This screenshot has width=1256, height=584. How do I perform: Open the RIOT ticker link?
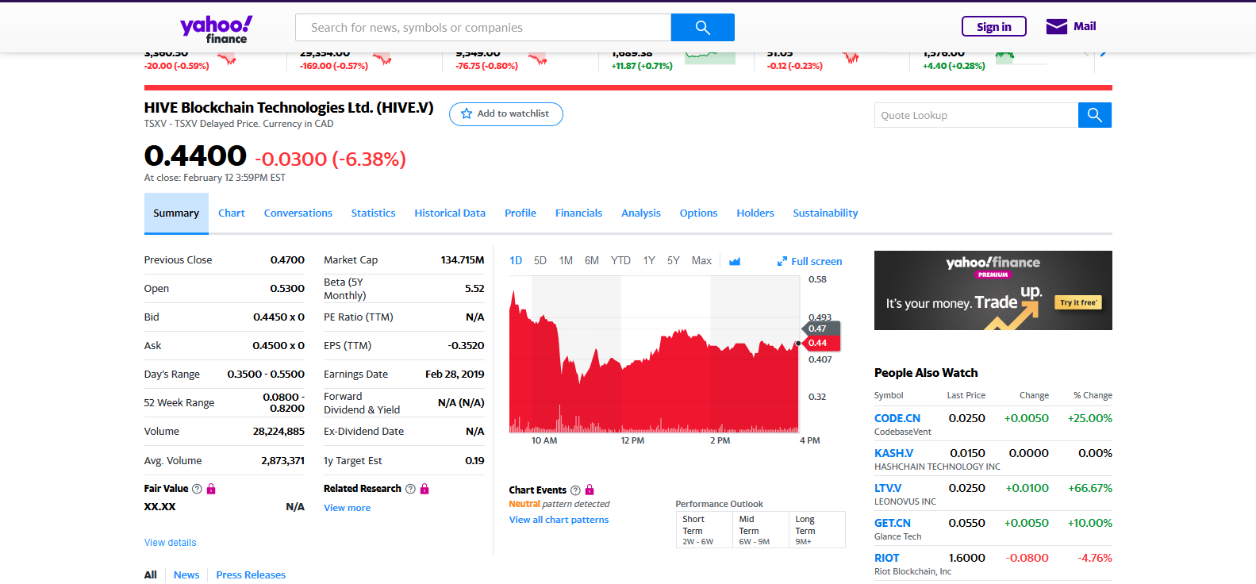(x=886, y=558)
